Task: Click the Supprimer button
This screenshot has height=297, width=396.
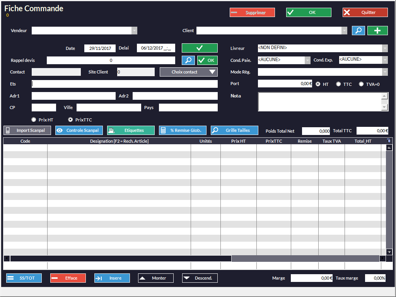Action: [x=252, y=12]
